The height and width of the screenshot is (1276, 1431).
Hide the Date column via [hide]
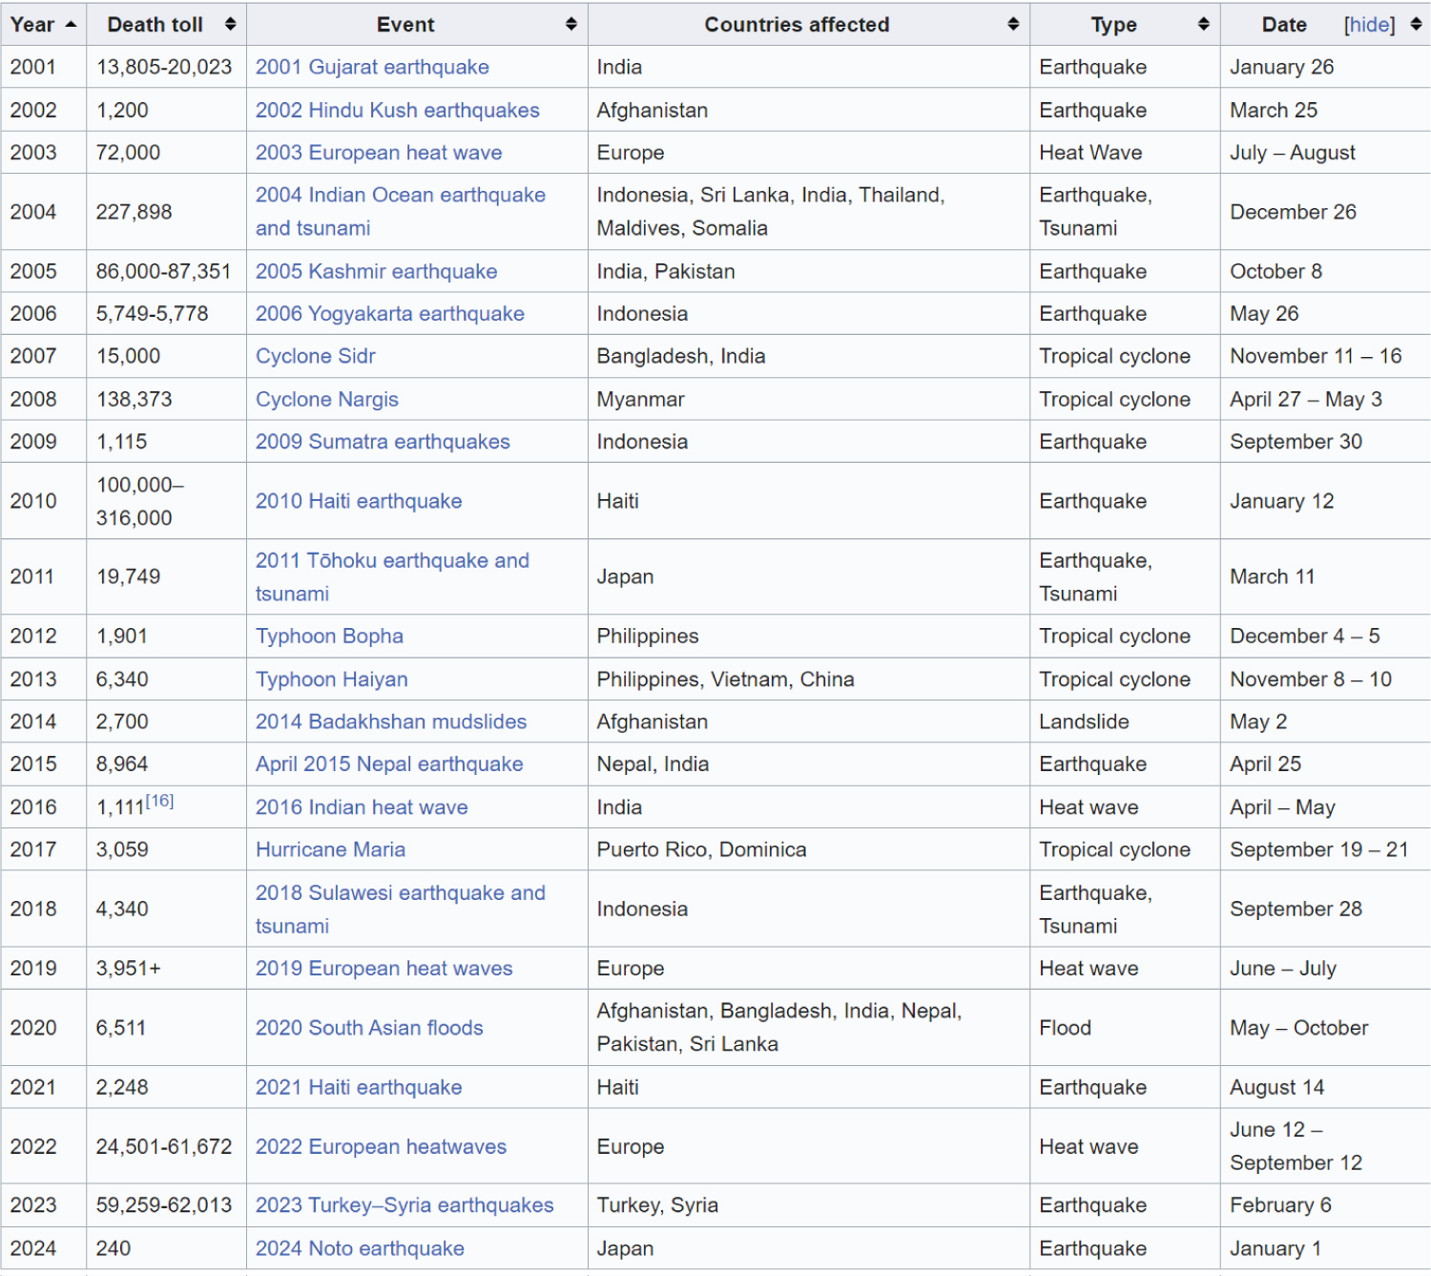click(1369, 25)
